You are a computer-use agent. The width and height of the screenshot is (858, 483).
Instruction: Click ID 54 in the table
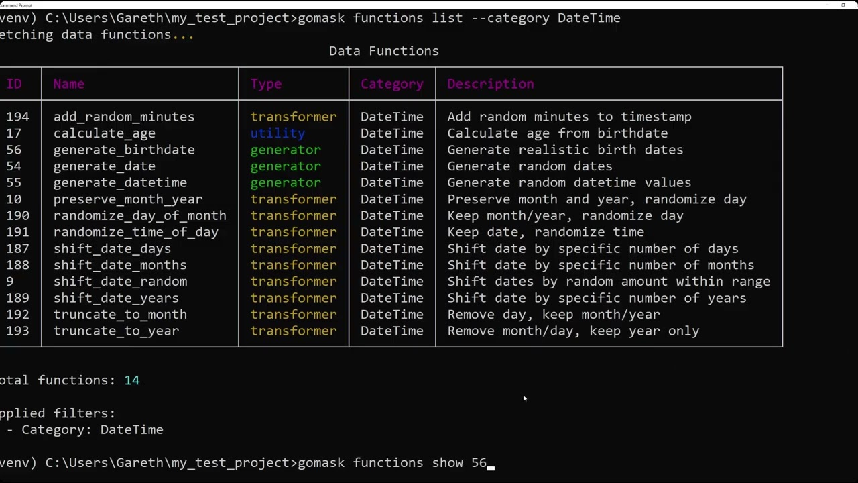[14, 166]
